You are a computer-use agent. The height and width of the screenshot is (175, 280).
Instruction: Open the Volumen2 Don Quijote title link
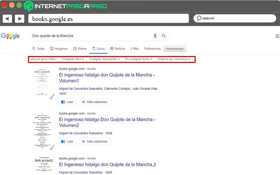click(107, 122)
